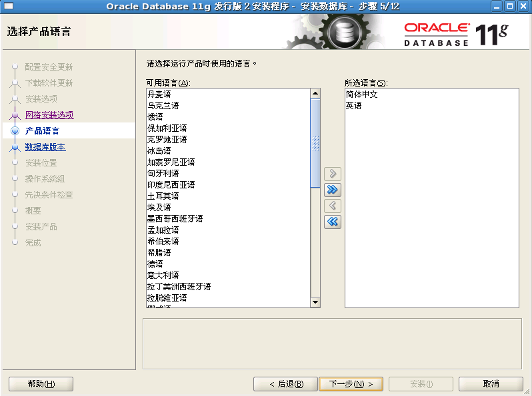
Task: Open the 网格安装选项 step link
Action: coord(49,115)
